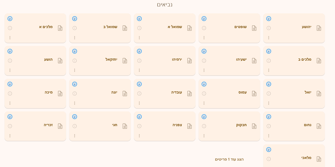This screenshot has width=335, height=167.
Task: Click the blue badge on the יונה card
Action: click(75, 84)
